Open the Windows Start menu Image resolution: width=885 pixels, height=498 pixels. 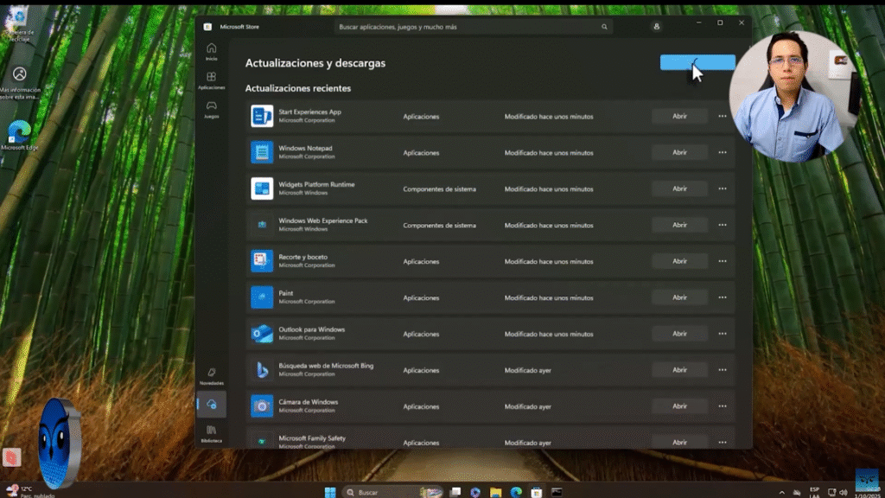(330, 492)
